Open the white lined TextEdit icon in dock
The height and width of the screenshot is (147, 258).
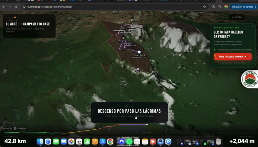coord(137,142)
